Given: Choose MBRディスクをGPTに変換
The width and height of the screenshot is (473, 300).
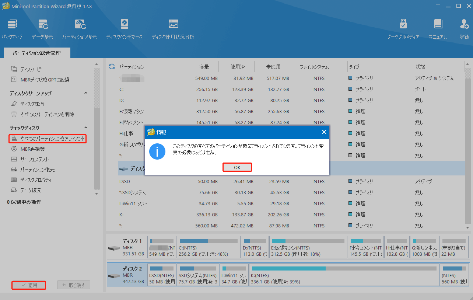Looking at the screenshot, I should 40,80.
